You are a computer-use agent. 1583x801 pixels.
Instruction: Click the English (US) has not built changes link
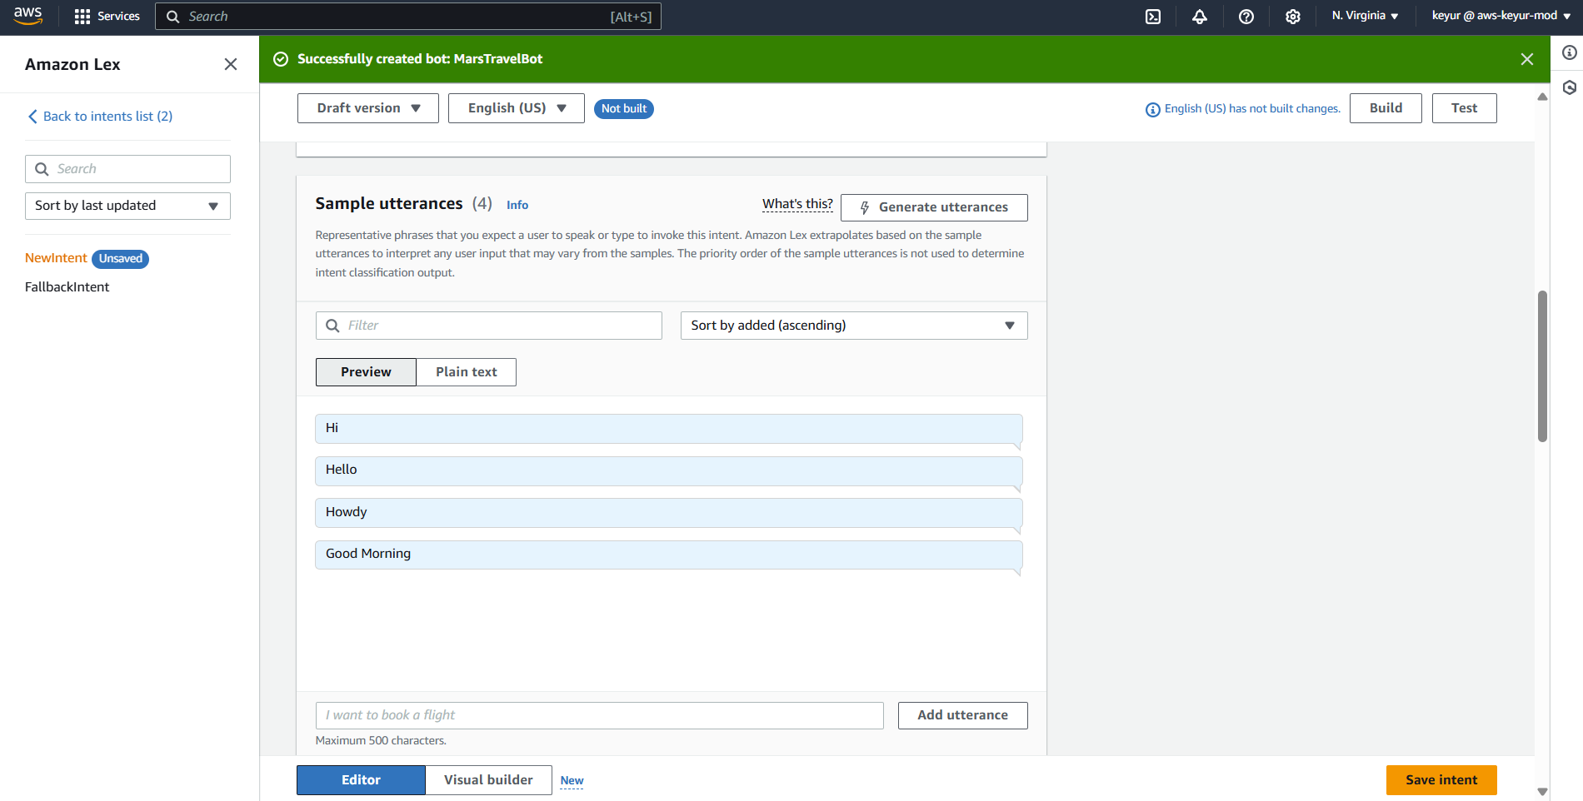coord(1252,109)
